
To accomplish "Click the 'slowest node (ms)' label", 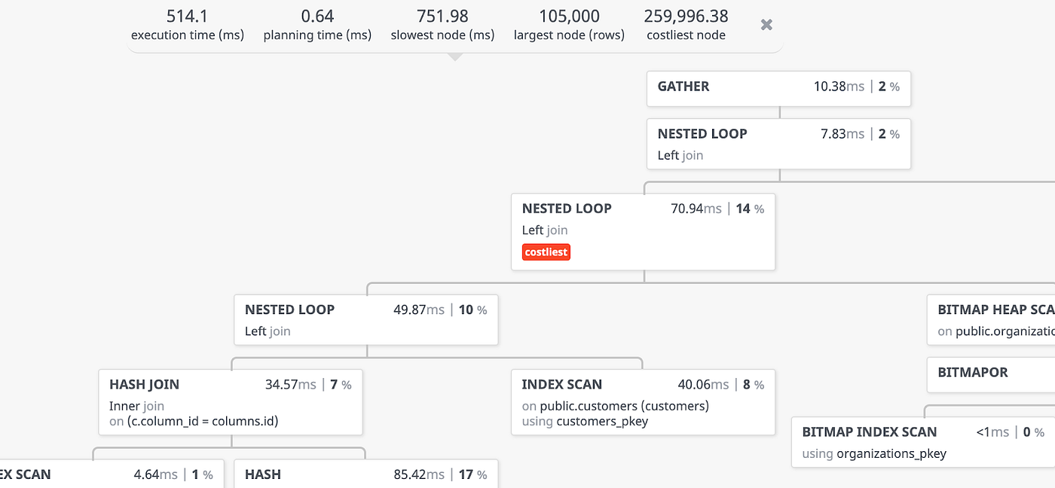I will pos(442,35).
